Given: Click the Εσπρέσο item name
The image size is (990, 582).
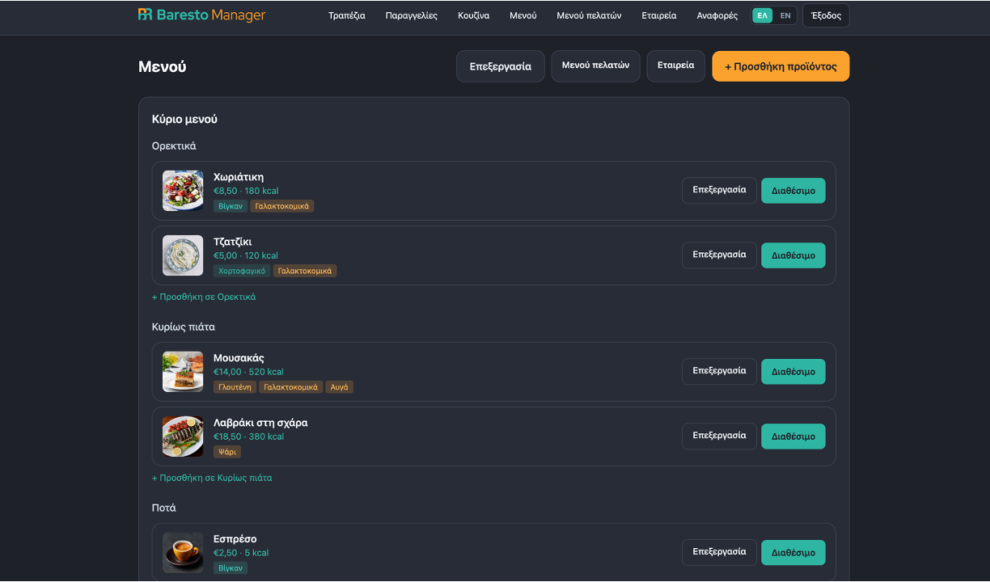Looking at the screenshot, I should 235,539.
